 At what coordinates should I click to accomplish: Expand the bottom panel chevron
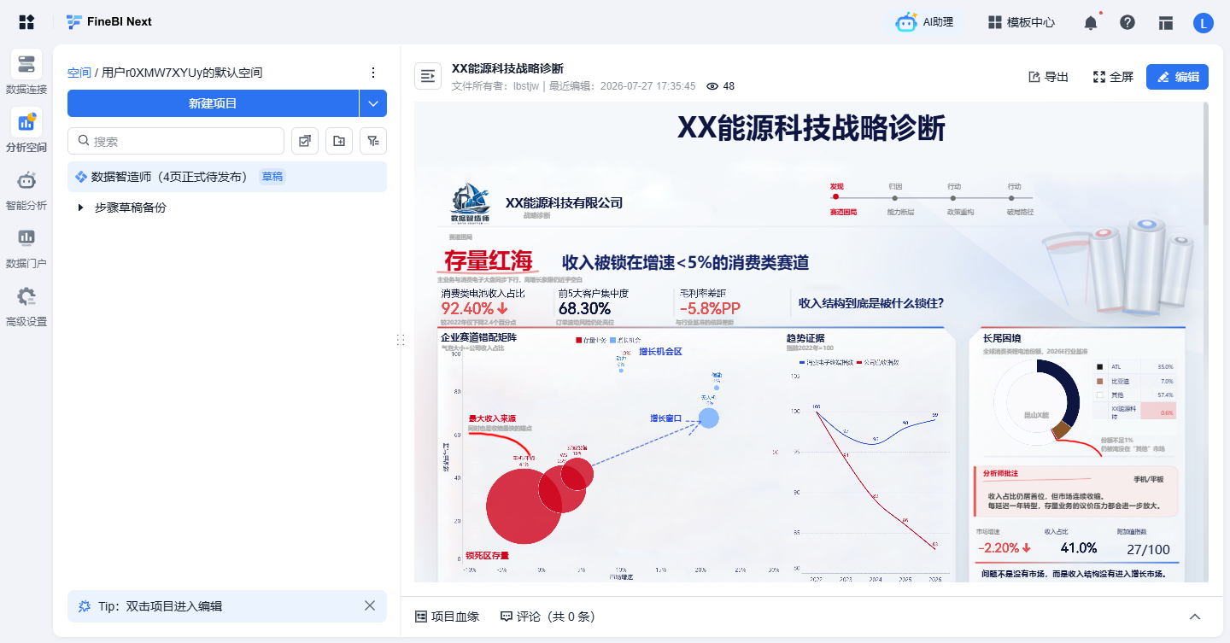point(1195,617)
